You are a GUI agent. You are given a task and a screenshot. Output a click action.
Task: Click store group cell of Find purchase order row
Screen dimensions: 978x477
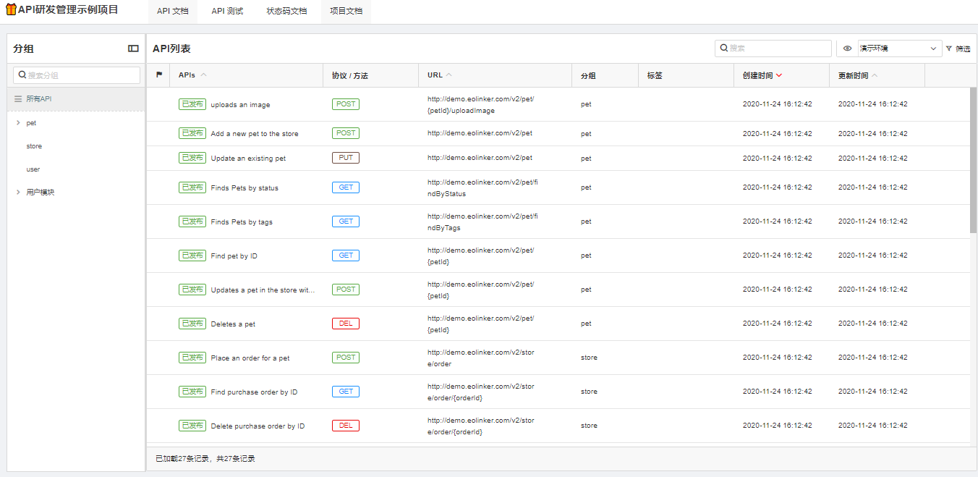tap(589, 392)
